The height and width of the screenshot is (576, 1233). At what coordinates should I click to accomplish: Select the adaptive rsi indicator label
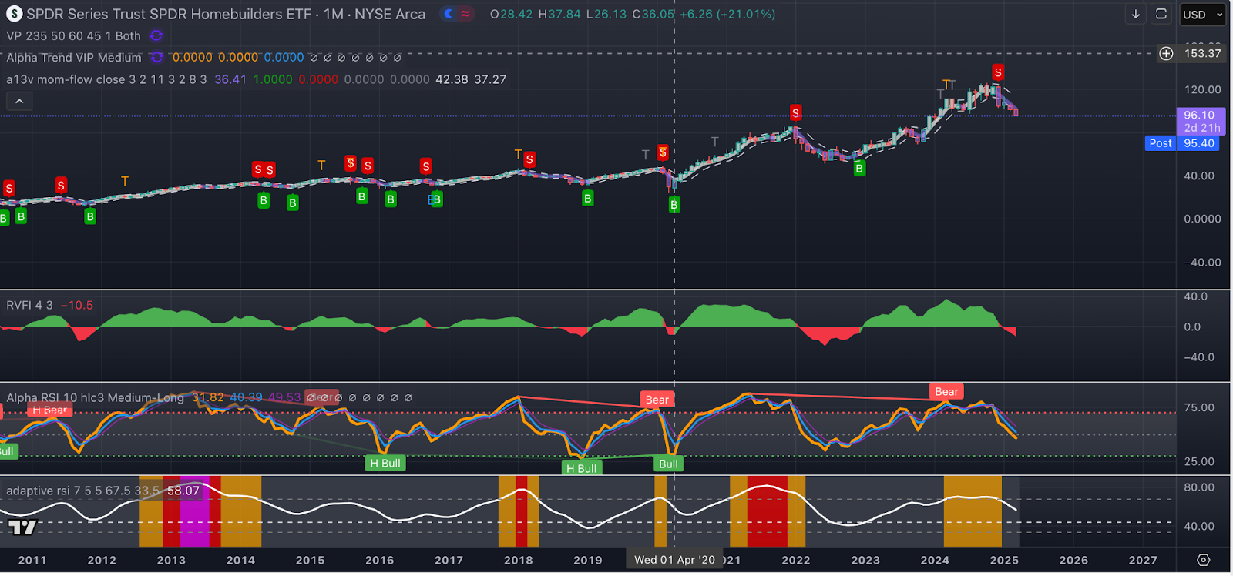(x=82, y=491)
